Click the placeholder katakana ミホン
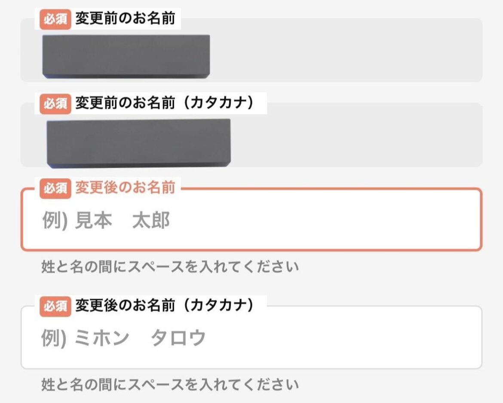 tap(102, 338)
